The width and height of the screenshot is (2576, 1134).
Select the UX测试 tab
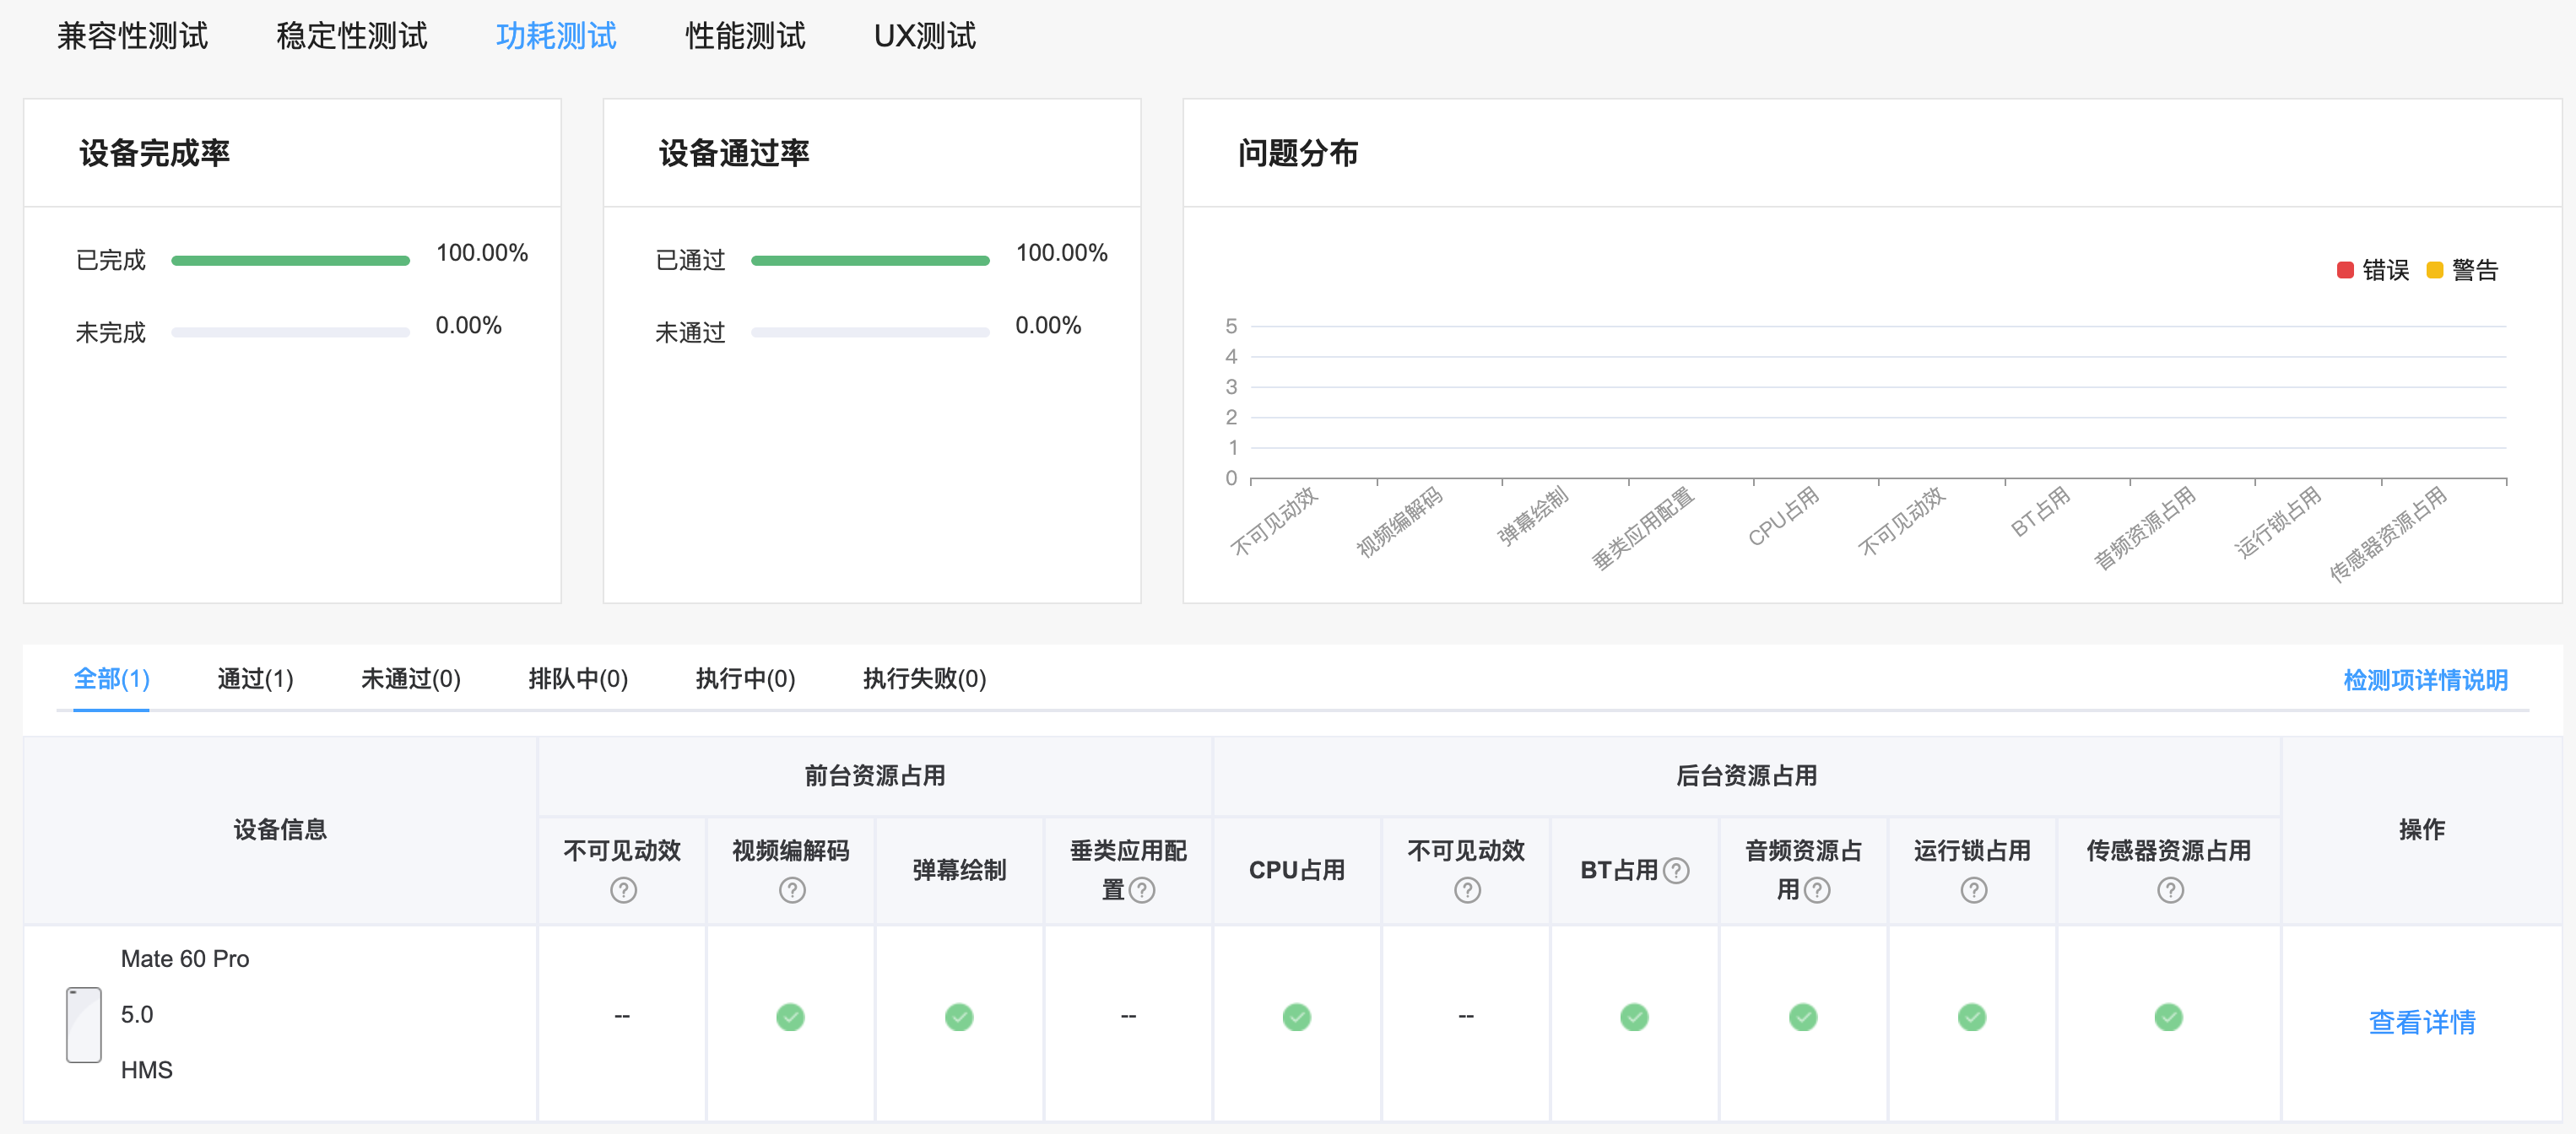coord(924,36)
